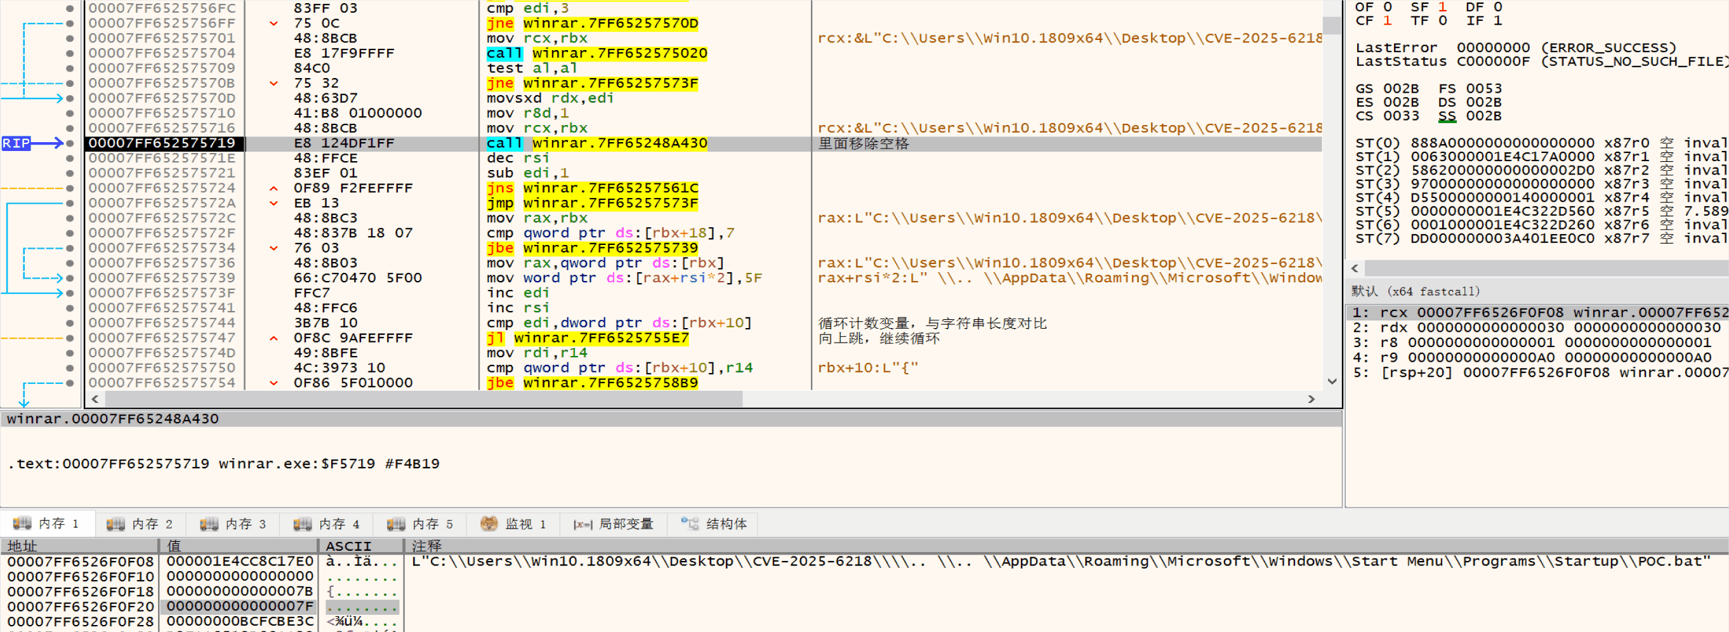Screen dimensions: 1729x632
Task: Select call argument 1: rcx row
Action: coord(1538,313)
